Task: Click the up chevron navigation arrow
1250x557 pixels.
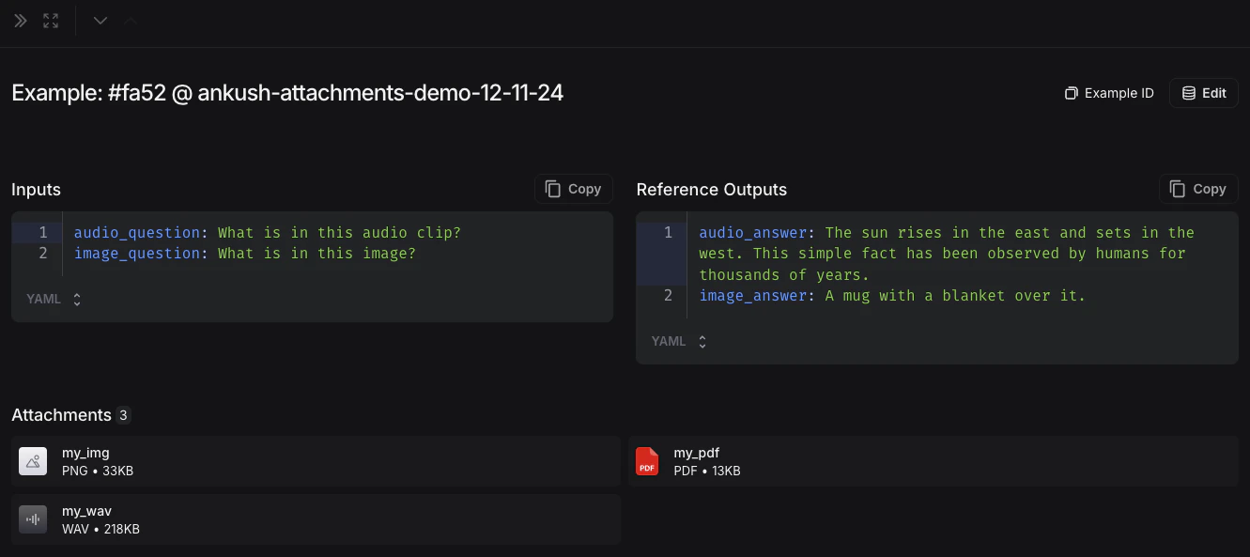Action: click(x=130, y=20)
